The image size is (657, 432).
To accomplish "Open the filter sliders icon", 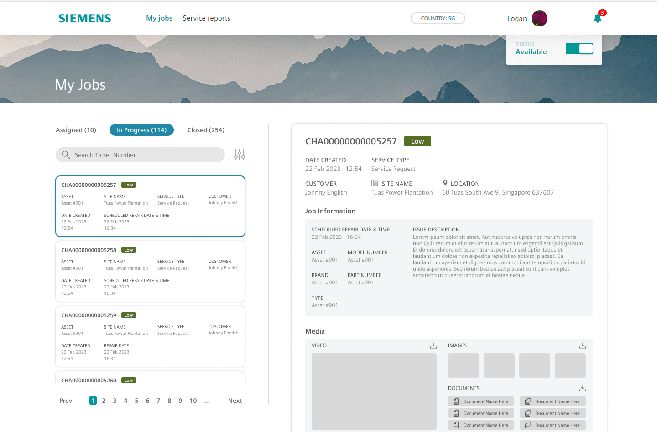I will click(240, 155).
